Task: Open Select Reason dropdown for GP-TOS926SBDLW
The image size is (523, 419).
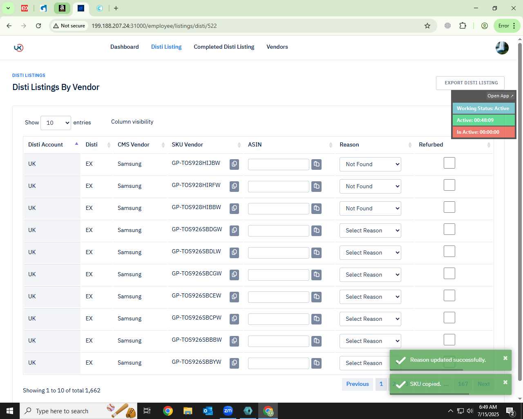Action: [x=370, y=252]
